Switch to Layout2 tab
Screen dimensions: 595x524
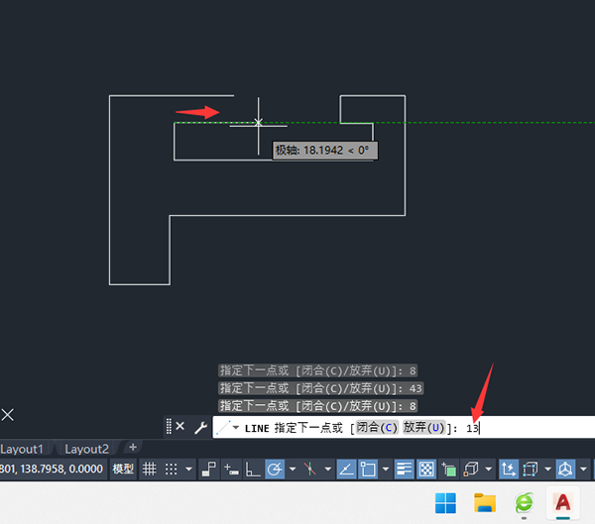click(86, 449)
